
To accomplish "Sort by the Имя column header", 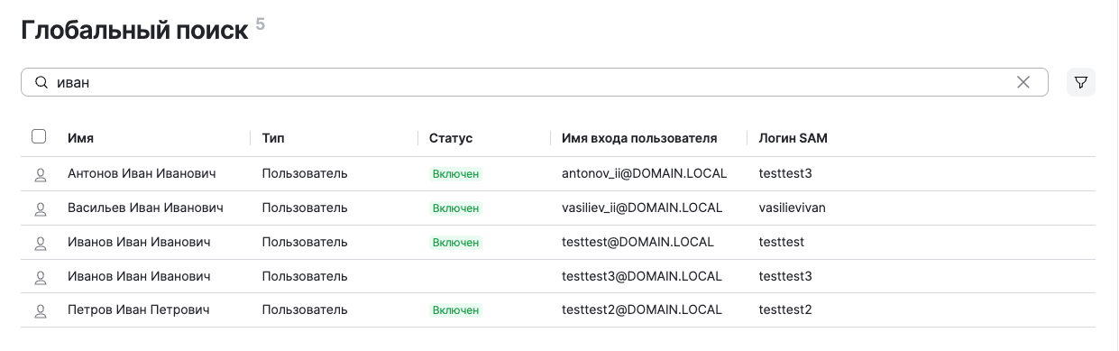I will (80, 138).
